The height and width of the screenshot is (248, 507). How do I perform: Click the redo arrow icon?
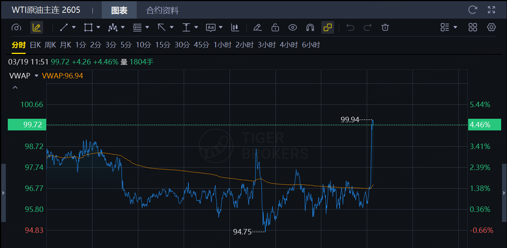(x=367, y=27)
